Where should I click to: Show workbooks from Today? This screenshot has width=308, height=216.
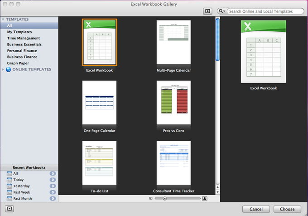click(29, 180)
